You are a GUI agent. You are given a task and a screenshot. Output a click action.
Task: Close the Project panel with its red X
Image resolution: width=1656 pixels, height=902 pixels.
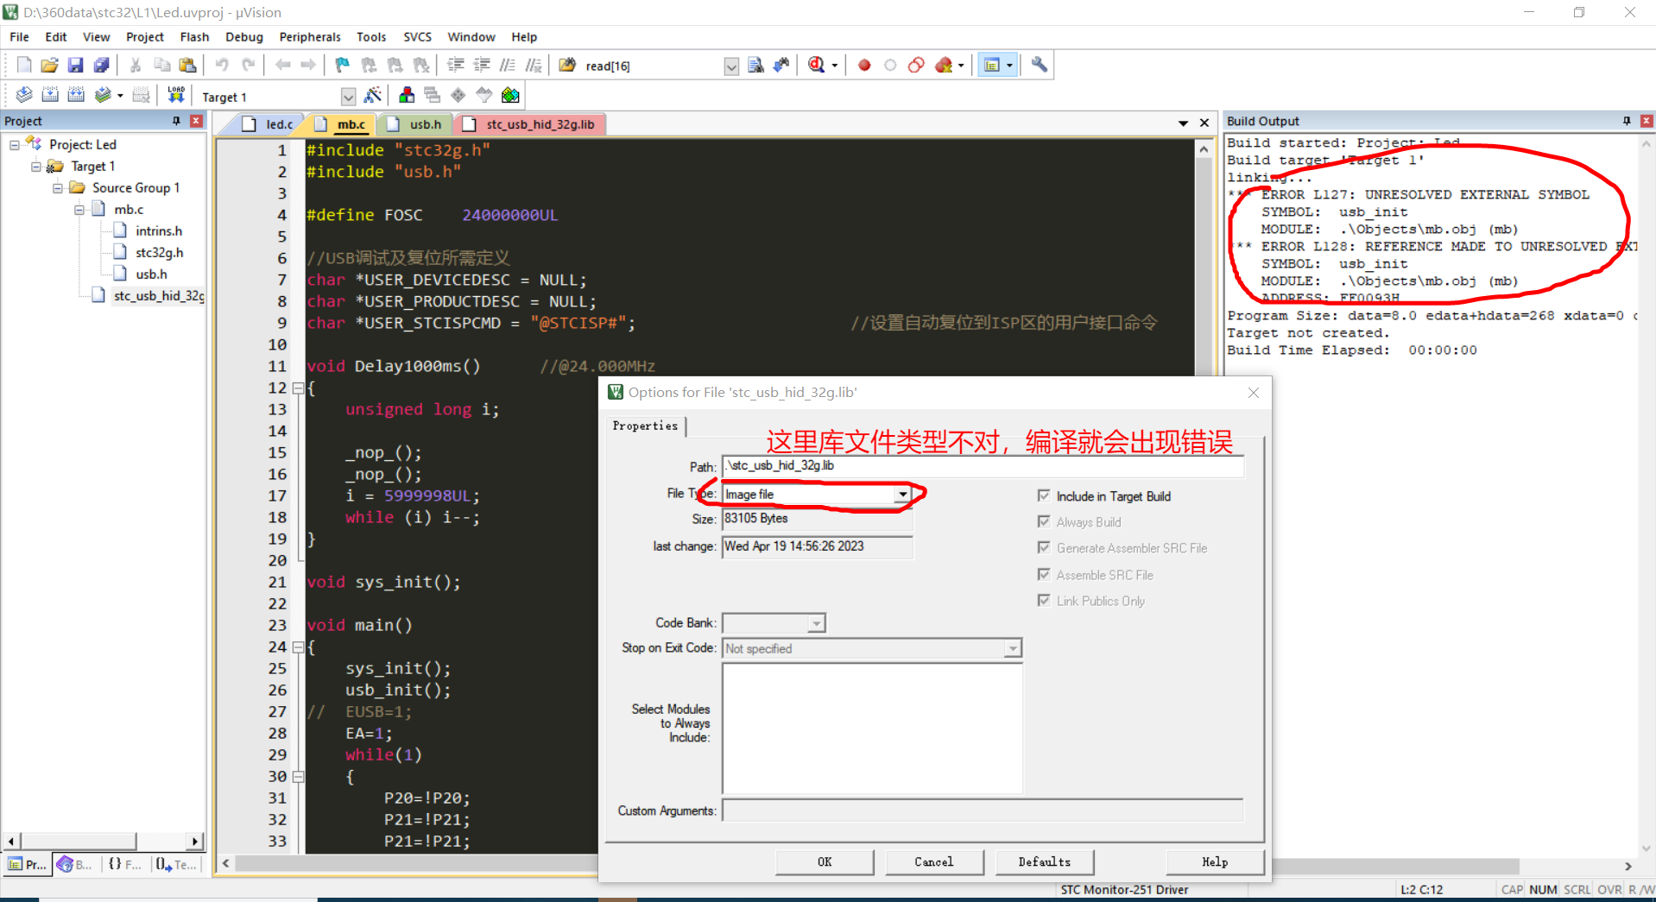(196, 121)
